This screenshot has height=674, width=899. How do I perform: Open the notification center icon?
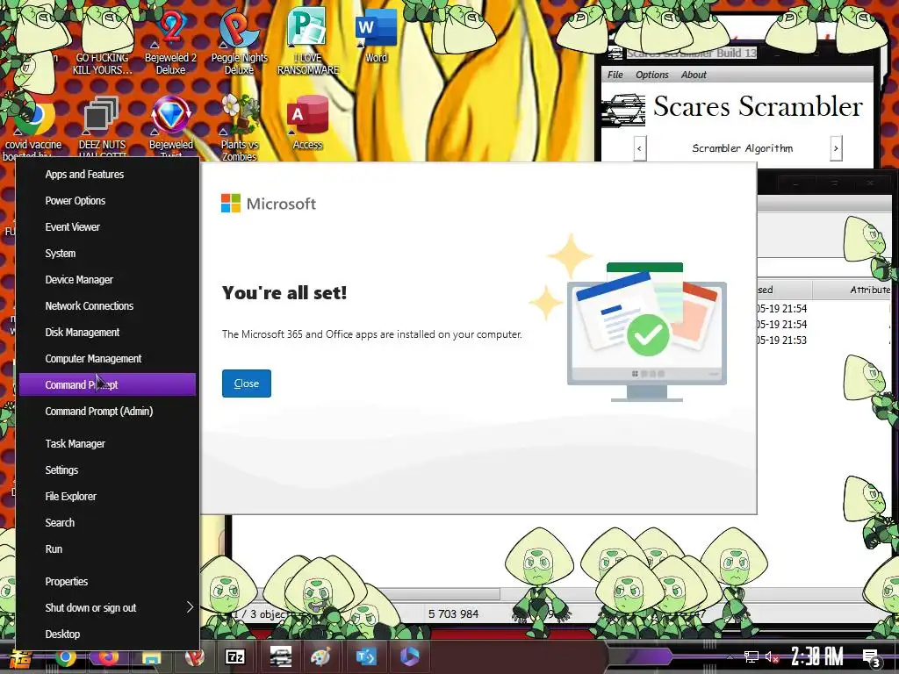(x=872, y=658)
